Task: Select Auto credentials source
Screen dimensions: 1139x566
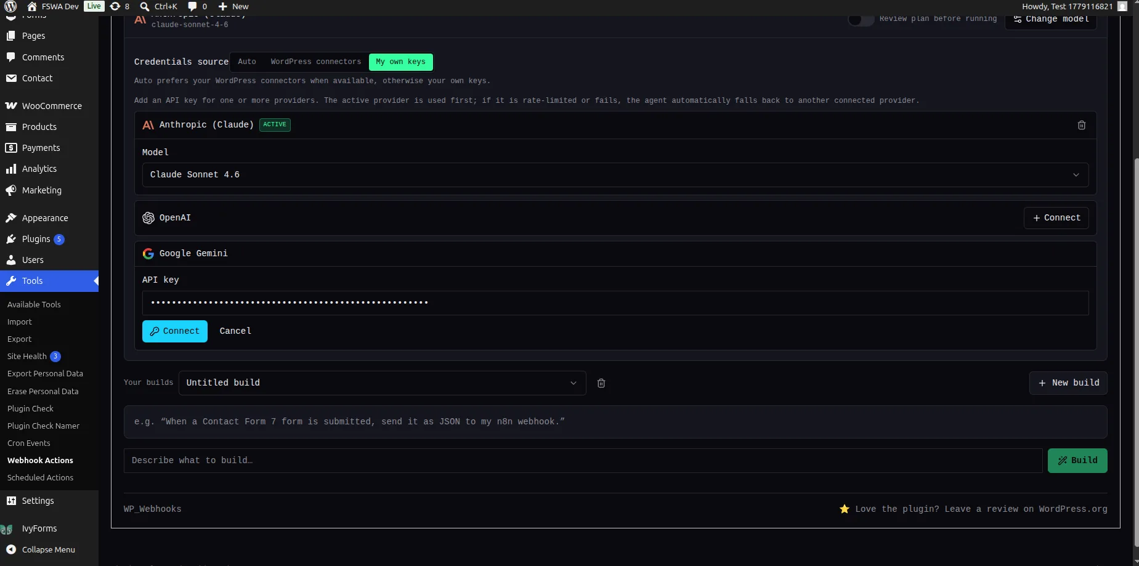Action: [x=247, y=62]
